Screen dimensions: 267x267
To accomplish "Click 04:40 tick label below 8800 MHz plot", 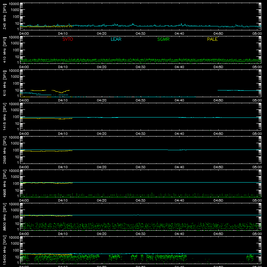I will pos(179,234).
